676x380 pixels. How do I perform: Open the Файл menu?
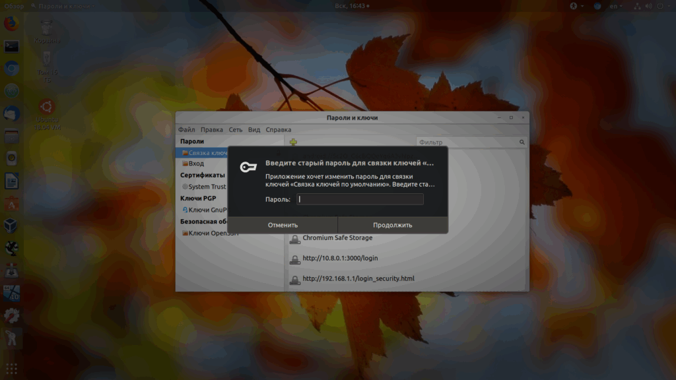click(x=187, y=130)
